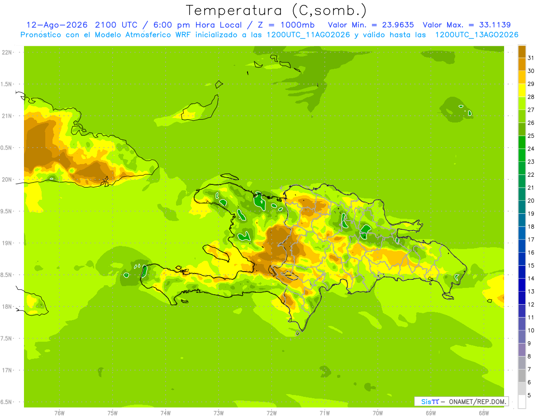This screenshot has height=419, width=543.
Task: Pick the purple swatch between 8 and 9
Action: coord(522,350)
